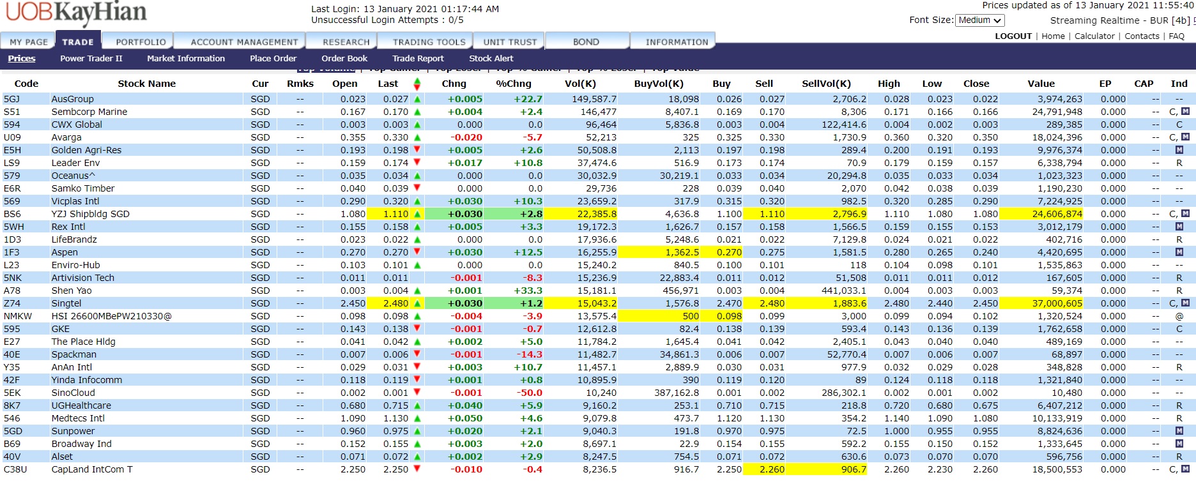The height and width of the screenshot is (484, 1196).
Task: Click the red down arrow in Aspen row
Action: point(417,252)
